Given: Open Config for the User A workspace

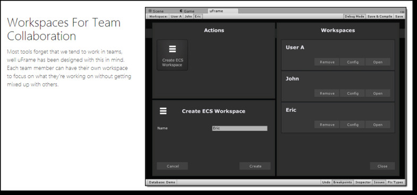Looking at the screenshot, I should (353, 62).
